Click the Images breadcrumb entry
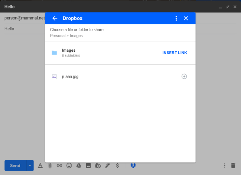Viewport: 241px width, 175px height. (x=76, y=36)
